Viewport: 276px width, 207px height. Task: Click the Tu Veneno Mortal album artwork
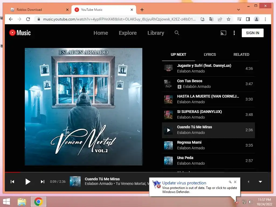click(x=84, y=107)
